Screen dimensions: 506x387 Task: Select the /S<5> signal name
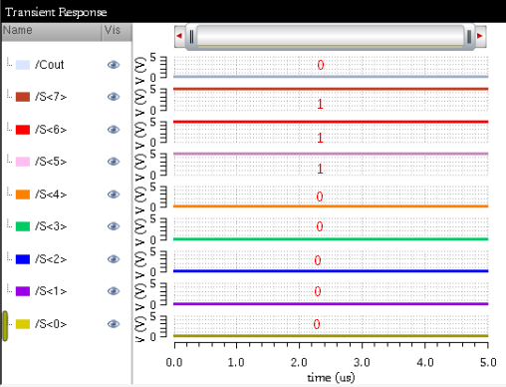pyautogui.click(x=51, y=162)
